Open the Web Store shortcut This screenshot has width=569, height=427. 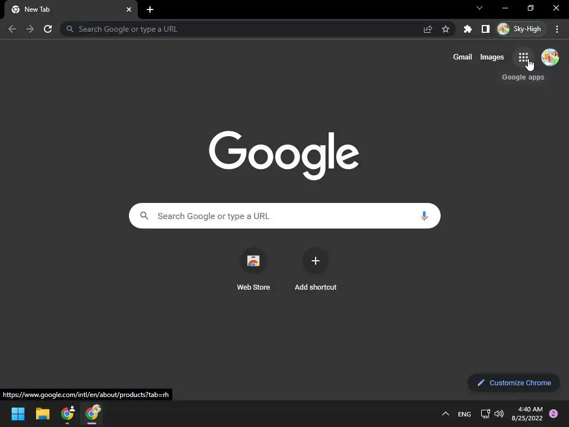(x=253, y=269)
